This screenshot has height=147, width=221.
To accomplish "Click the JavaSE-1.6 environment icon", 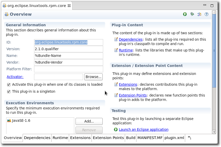I will 9,120.
